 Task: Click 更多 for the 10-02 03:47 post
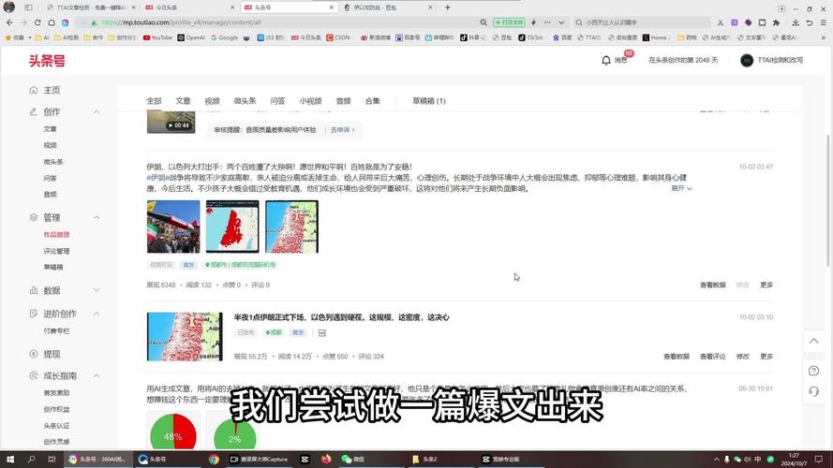click(766, 285)
